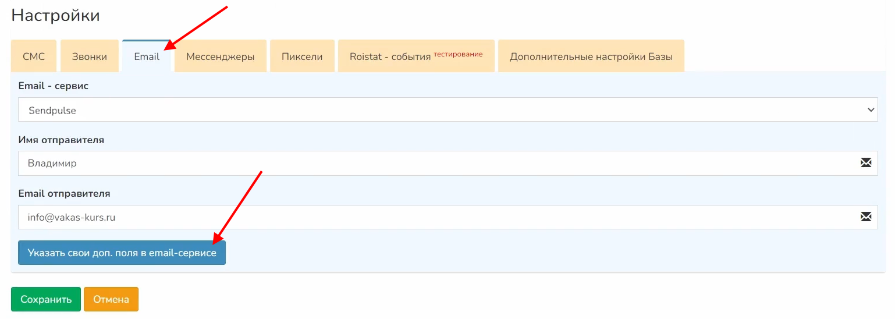Select the Email tab
Viewport: 895px width, 319px height.
[x=147, y=56]
